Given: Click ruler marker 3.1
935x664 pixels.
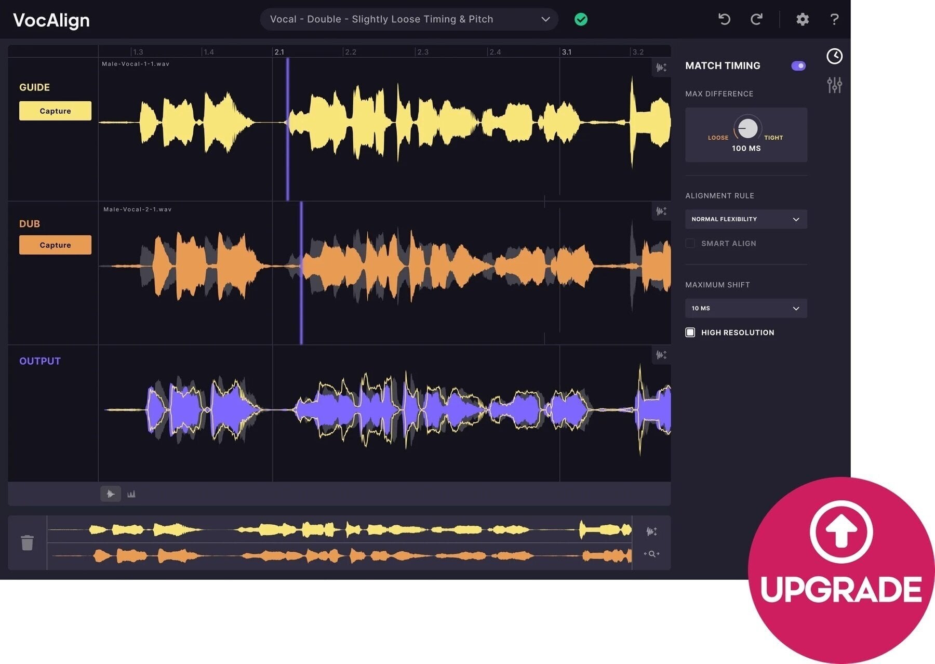Looking at the screenshot, I should [x=566, y=52].
